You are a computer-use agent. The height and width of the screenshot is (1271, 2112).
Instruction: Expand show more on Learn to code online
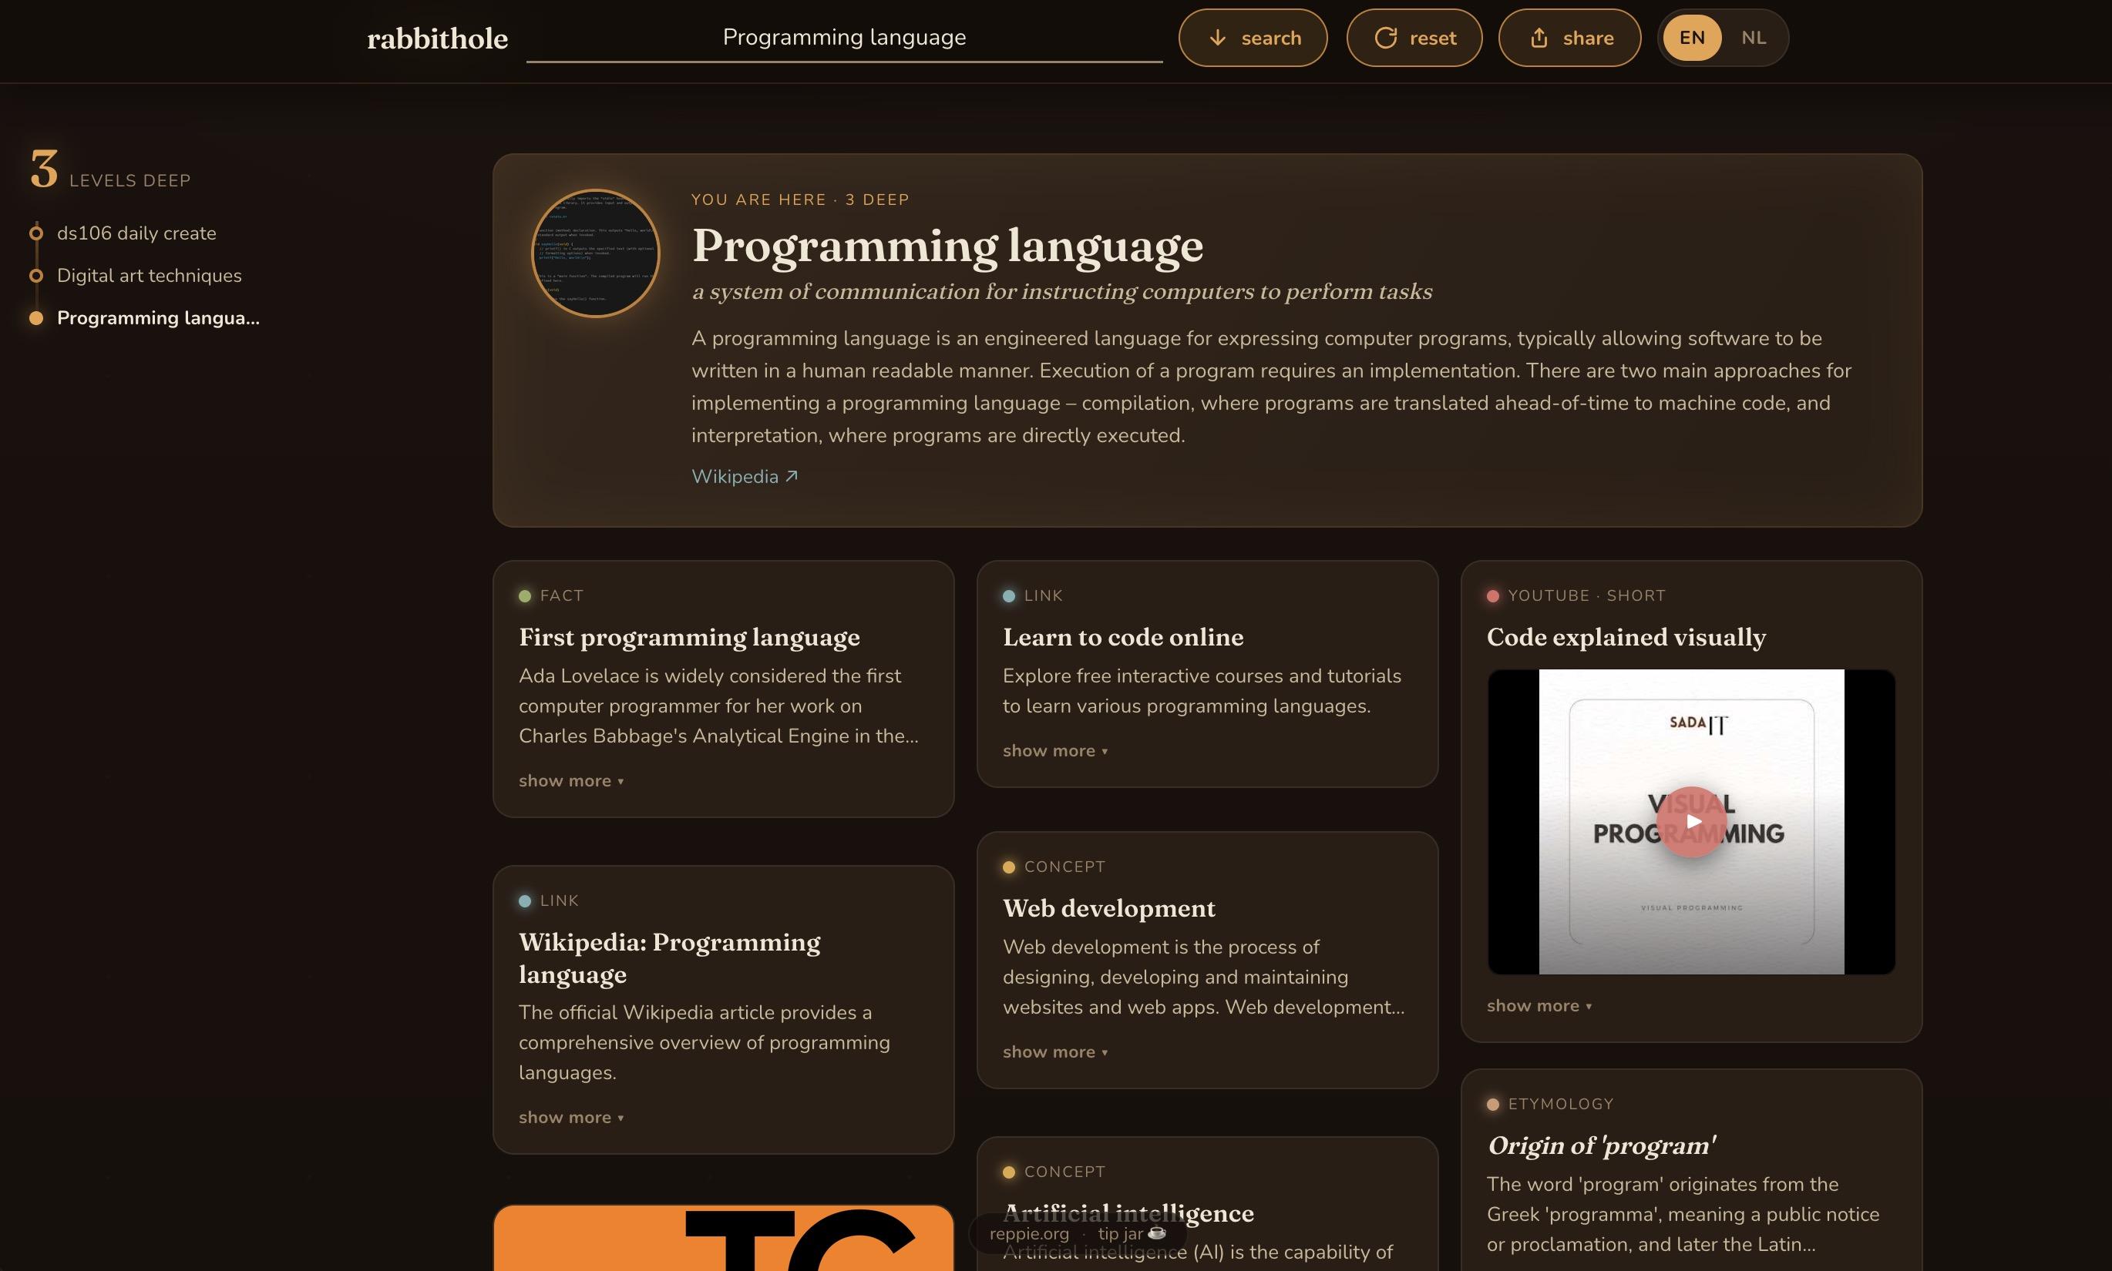1054,751
